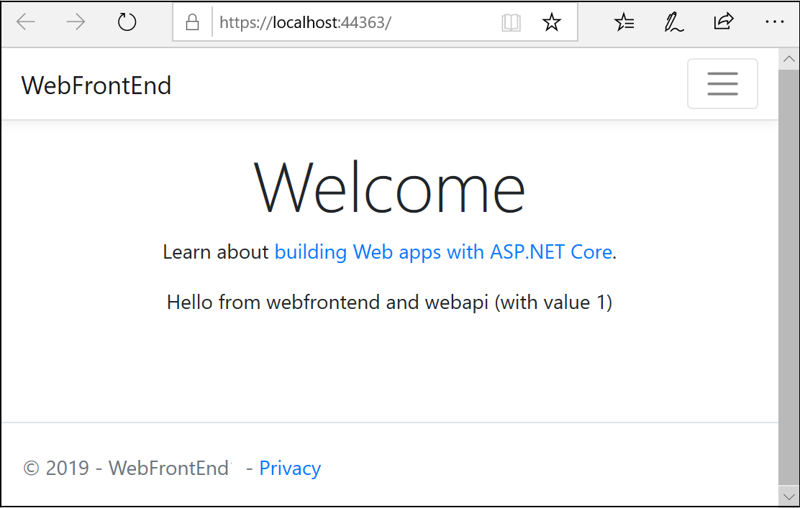Expand the site navigation menu button
The height and width of the screenshot is (508, 800).
[722, 83]
